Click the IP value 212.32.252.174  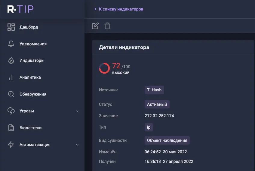(x=159, y=116)
